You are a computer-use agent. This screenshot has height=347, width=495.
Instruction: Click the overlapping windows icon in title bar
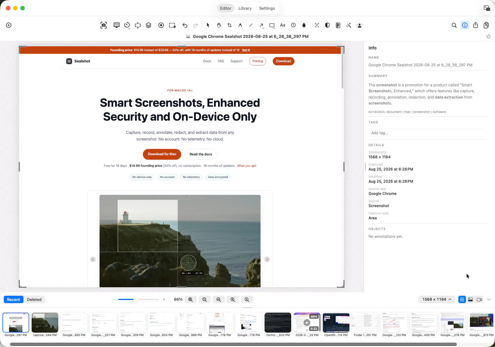pyautogui.click(x=487, y=8)
